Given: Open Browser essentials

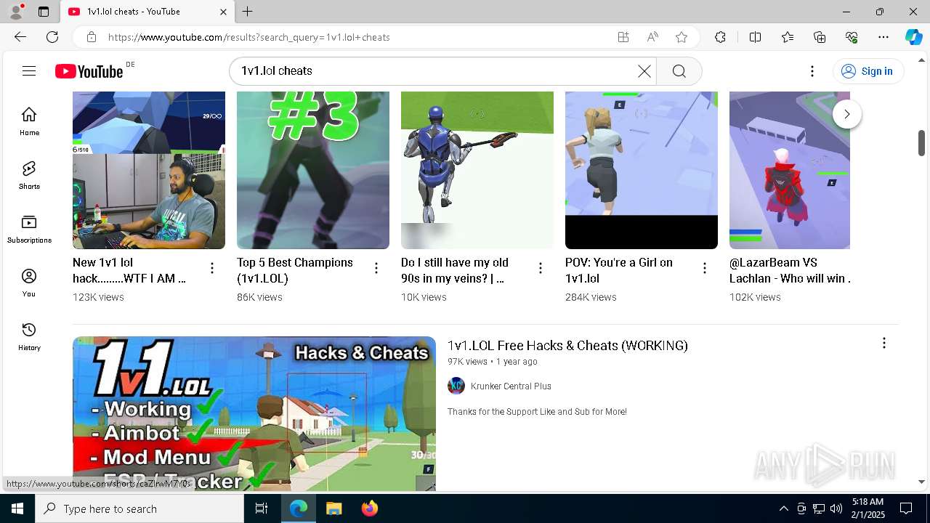Looking at the screenshot, I should click(x=852, y=37).
